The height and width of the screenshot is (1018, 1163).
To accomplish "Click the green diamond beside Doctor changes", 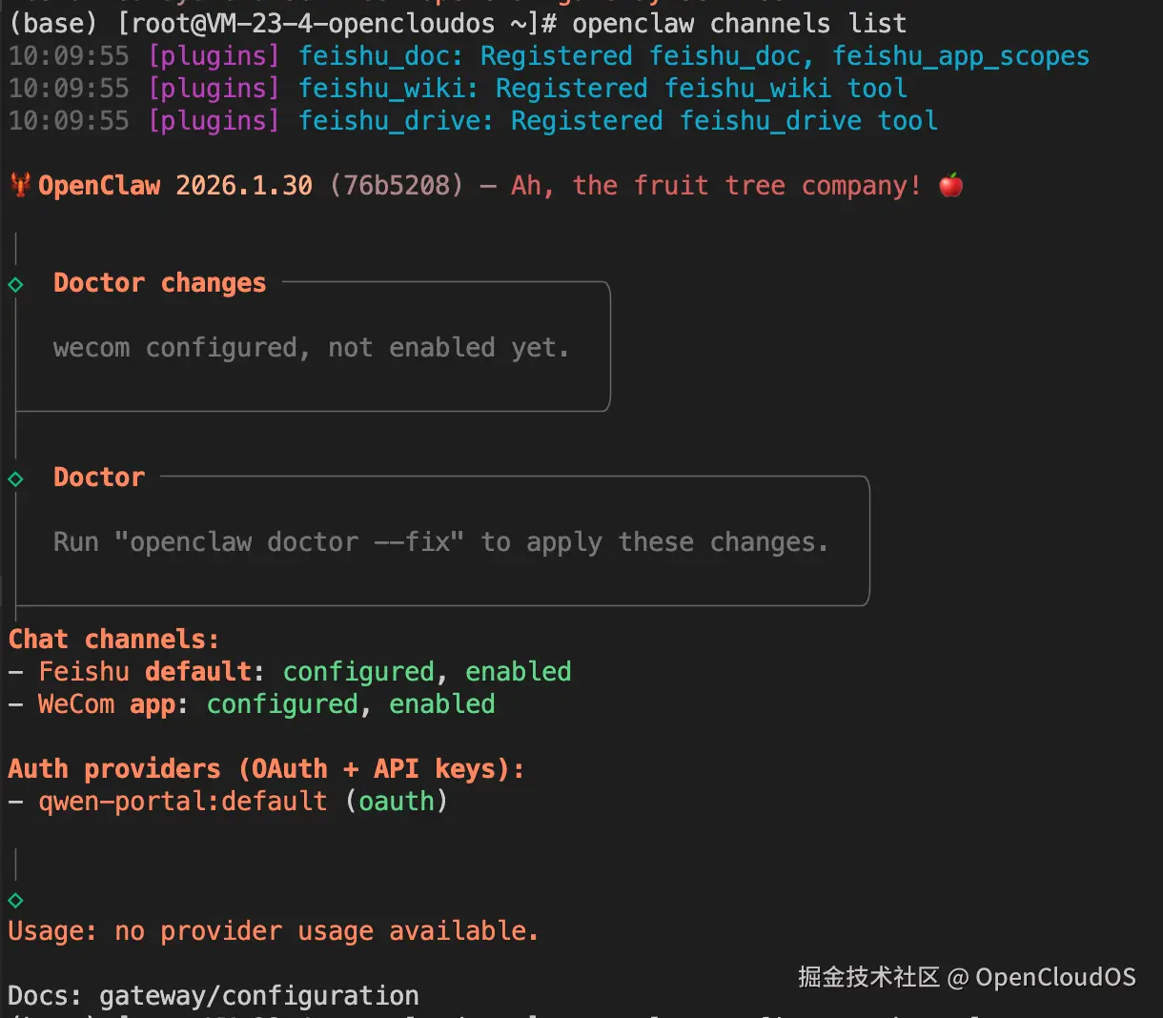I will coord(15,284).
